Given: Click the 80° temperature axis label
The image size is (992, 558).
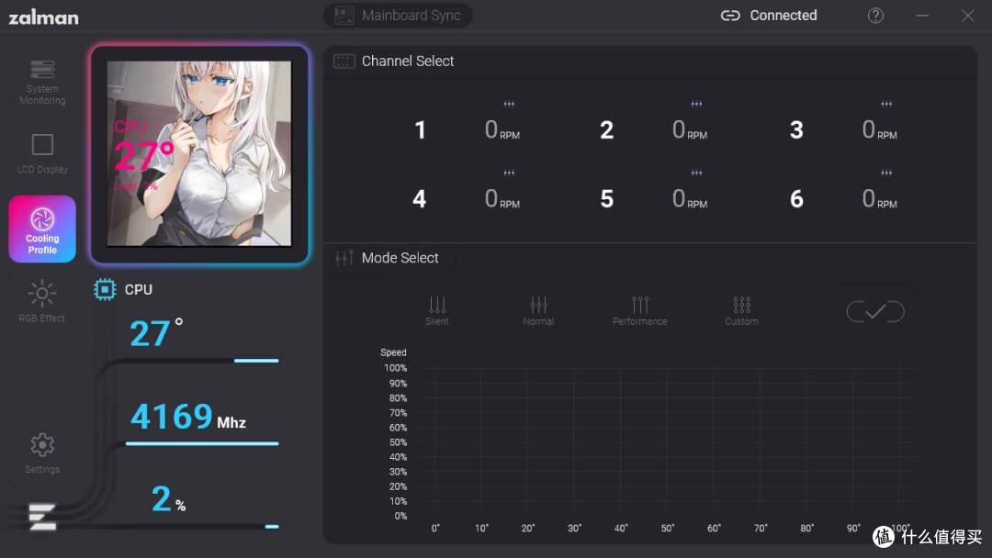Looking at the screenshot, I should click(806, 529).
